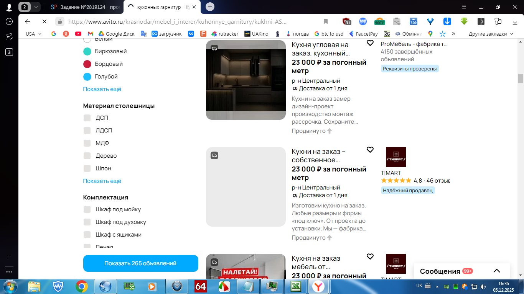Screen dimensions: 524x294
Task: Show more colors with 'Показать ещё' under Голубой
Action: pos(102,89)
